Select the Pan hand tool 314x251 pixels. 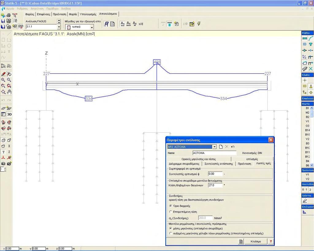point(9,92)
